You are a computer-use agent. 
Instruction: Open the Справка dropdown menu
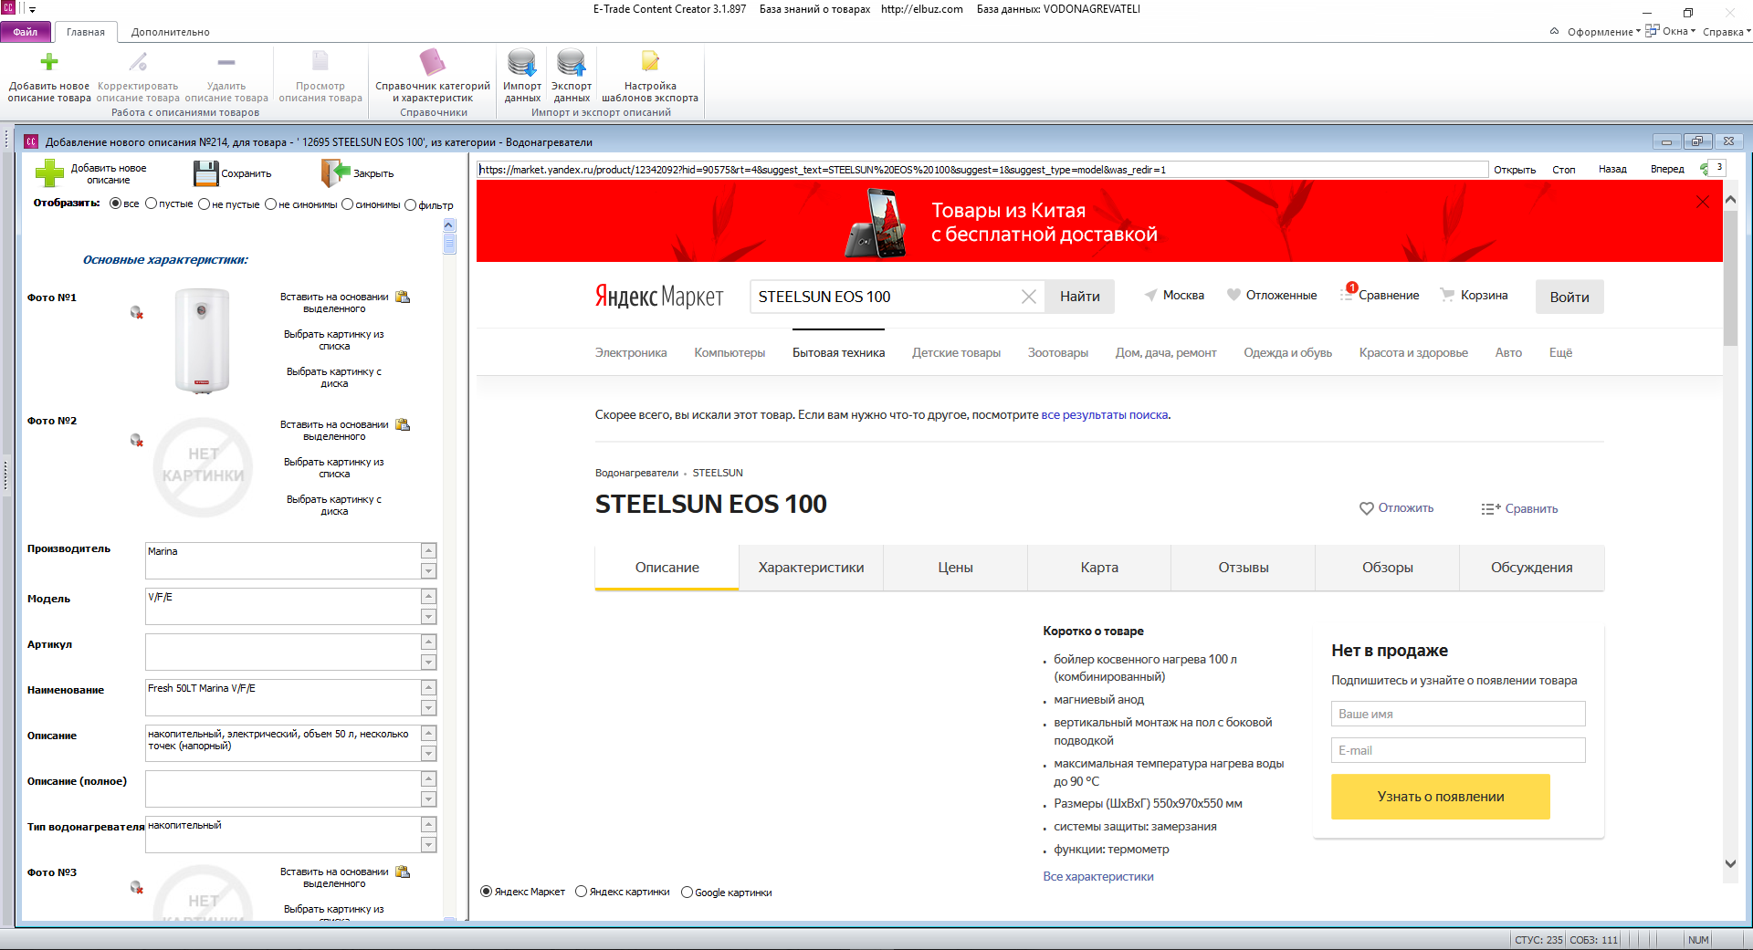coord(1726,32)
